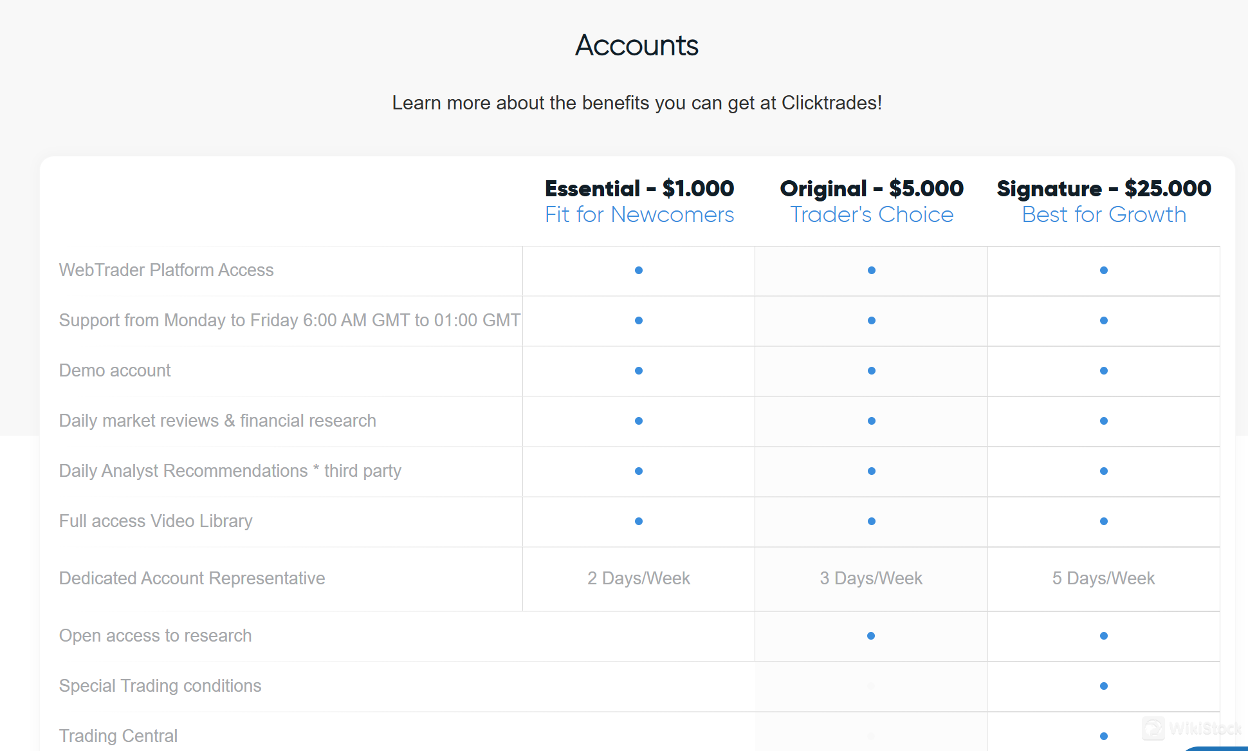1248x751 pixels.
Task: Click 'Full access Video Library' label
Action: pyautogui.click(x=156, y=521)
